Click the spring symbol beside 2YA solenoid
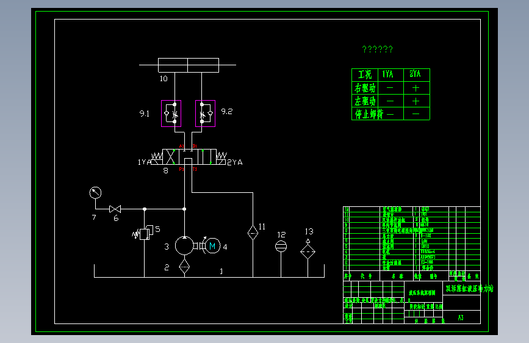 coord(221,155)
